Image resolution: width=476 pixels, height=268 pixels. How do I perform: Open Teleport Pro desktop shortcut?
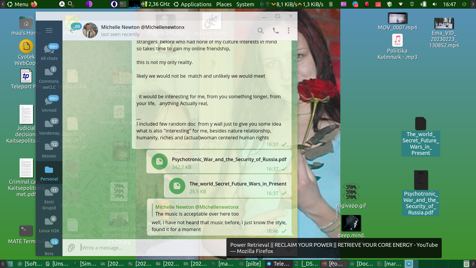click(x=26, y=79)
